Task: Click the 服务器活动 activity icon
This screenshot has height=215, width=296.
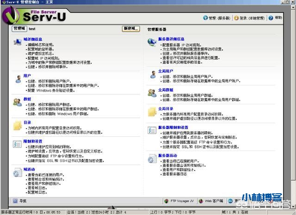Action: tap(152, 159)
